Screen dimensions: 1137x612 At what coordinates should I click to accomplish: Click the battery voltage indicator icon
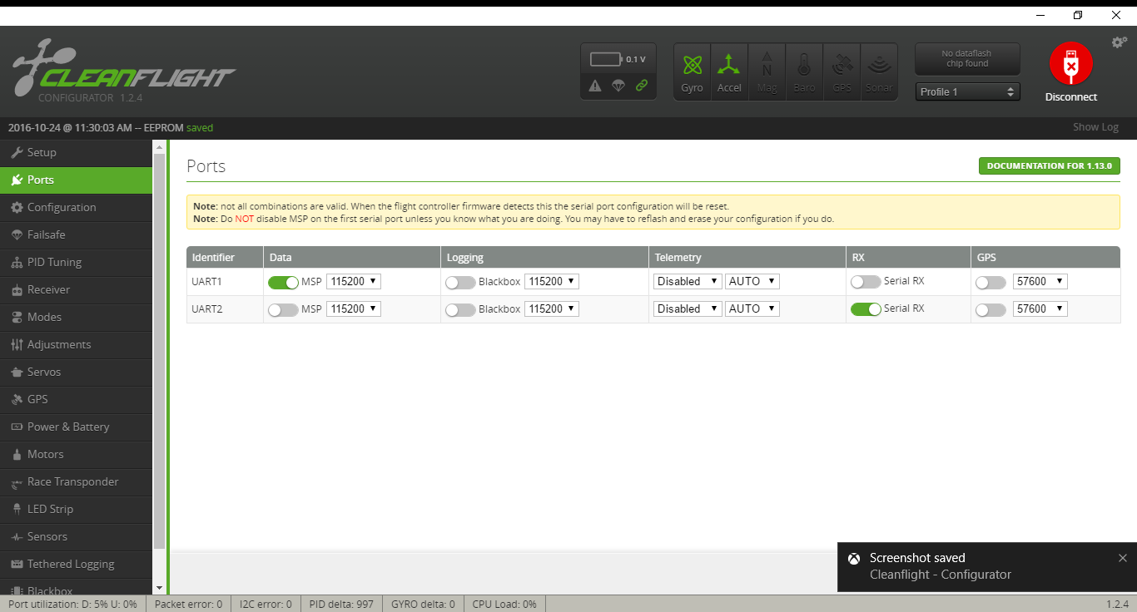pyautogui.click(x=606, y=59)
